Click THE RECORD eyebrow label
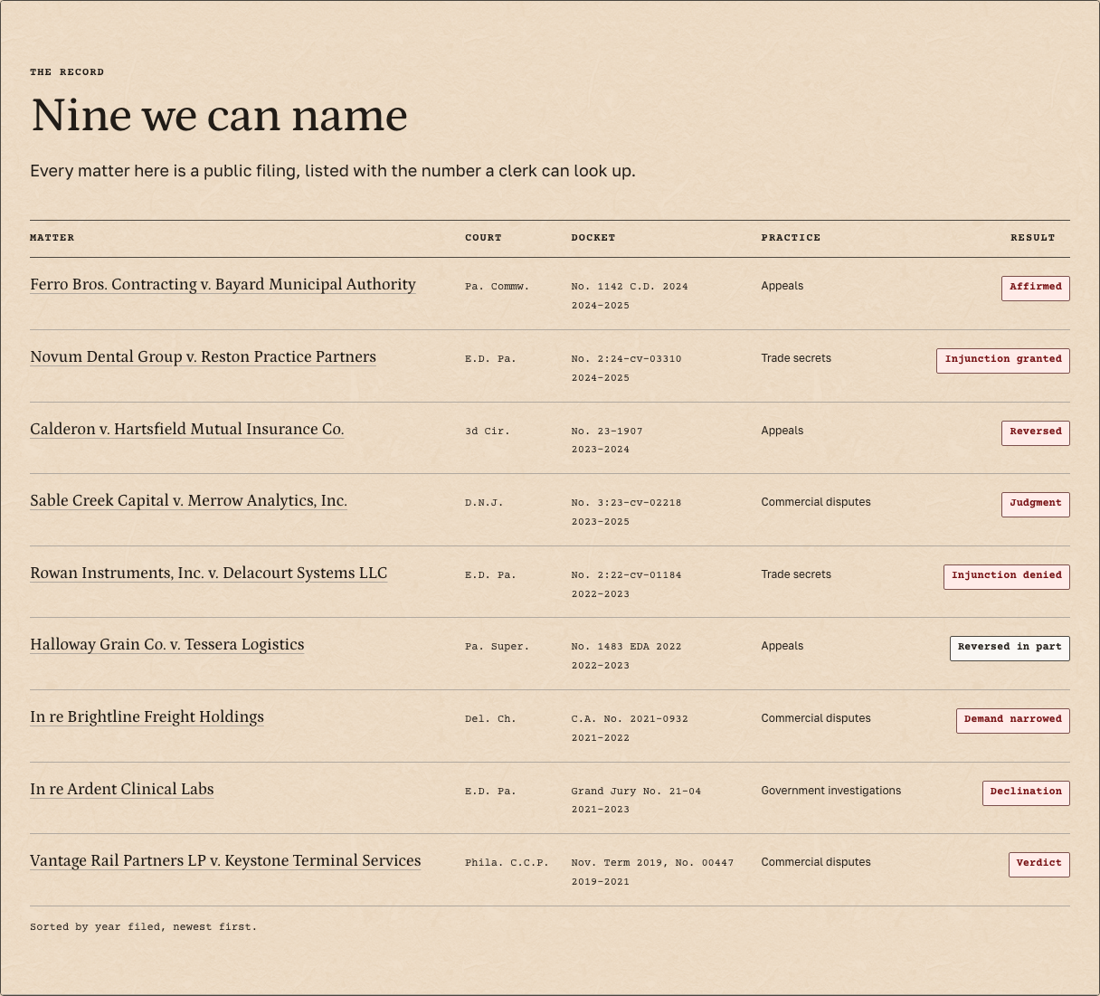Screen dimensions: 1100x996 (x=67, y=72)
